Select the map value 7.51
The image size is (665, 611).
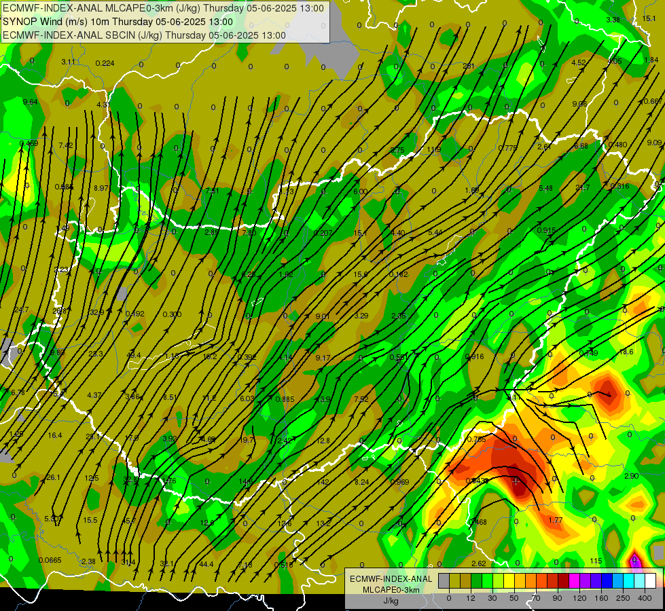pyautogui.click(x=212, y=191)
